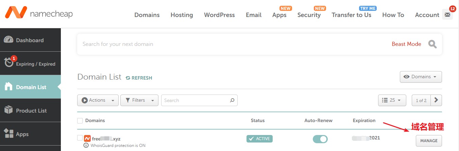Click the ACTIVE status badge
459x151 pixels.
pos(259,139)
